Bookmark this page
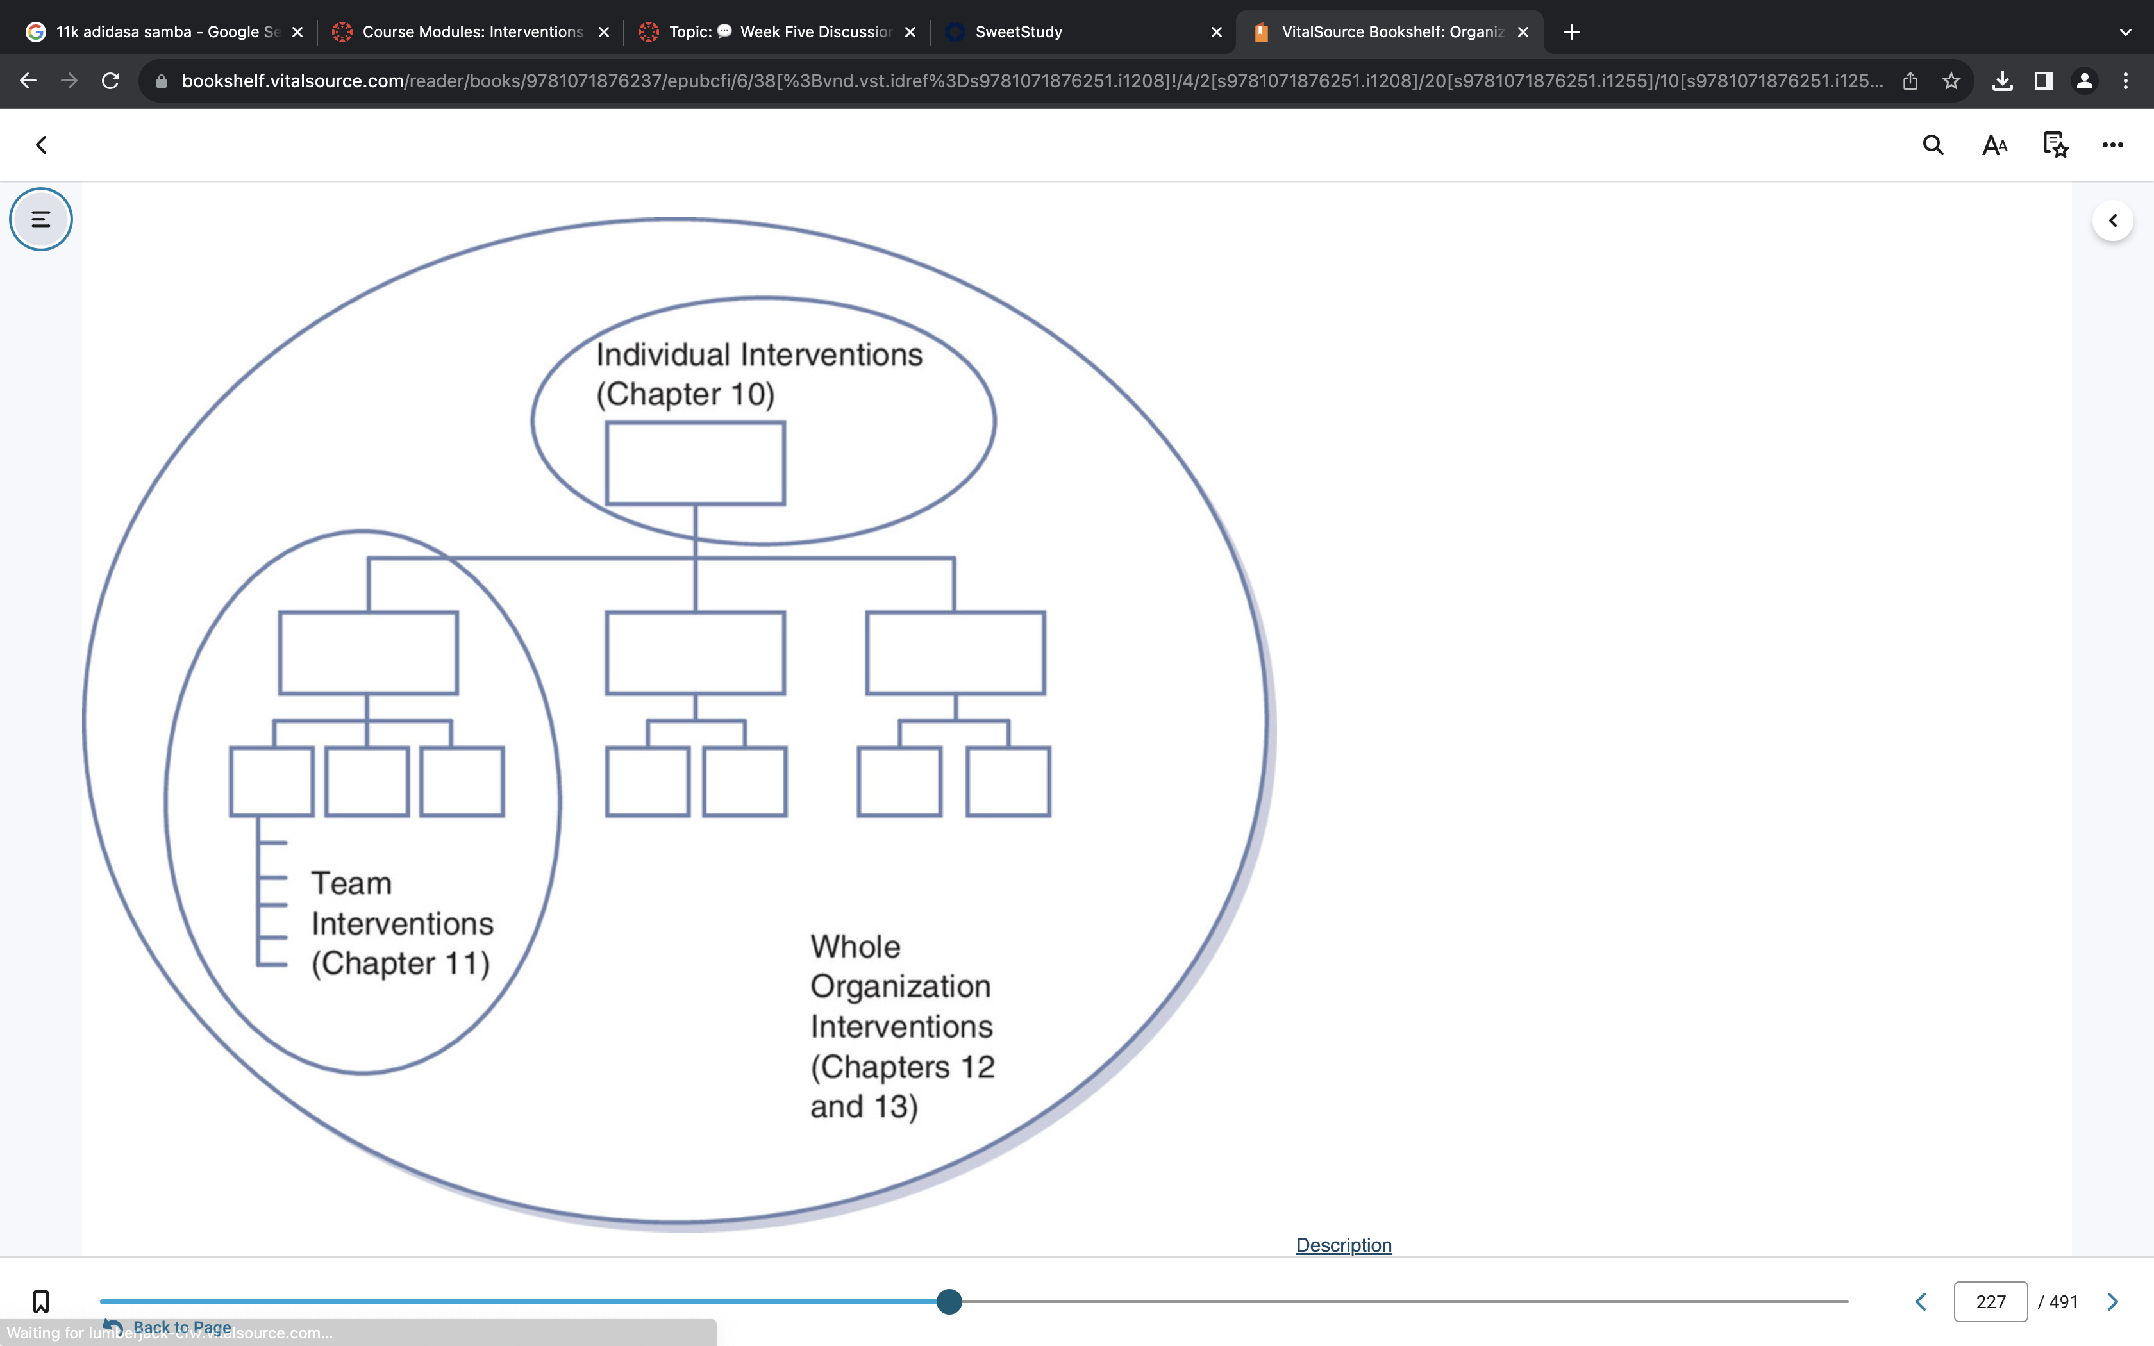 (x=41, y=1302)
